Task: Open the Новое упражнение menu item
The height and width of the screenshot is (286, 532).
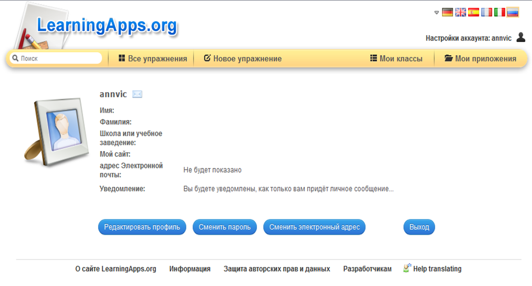Action: coord(242,59)
